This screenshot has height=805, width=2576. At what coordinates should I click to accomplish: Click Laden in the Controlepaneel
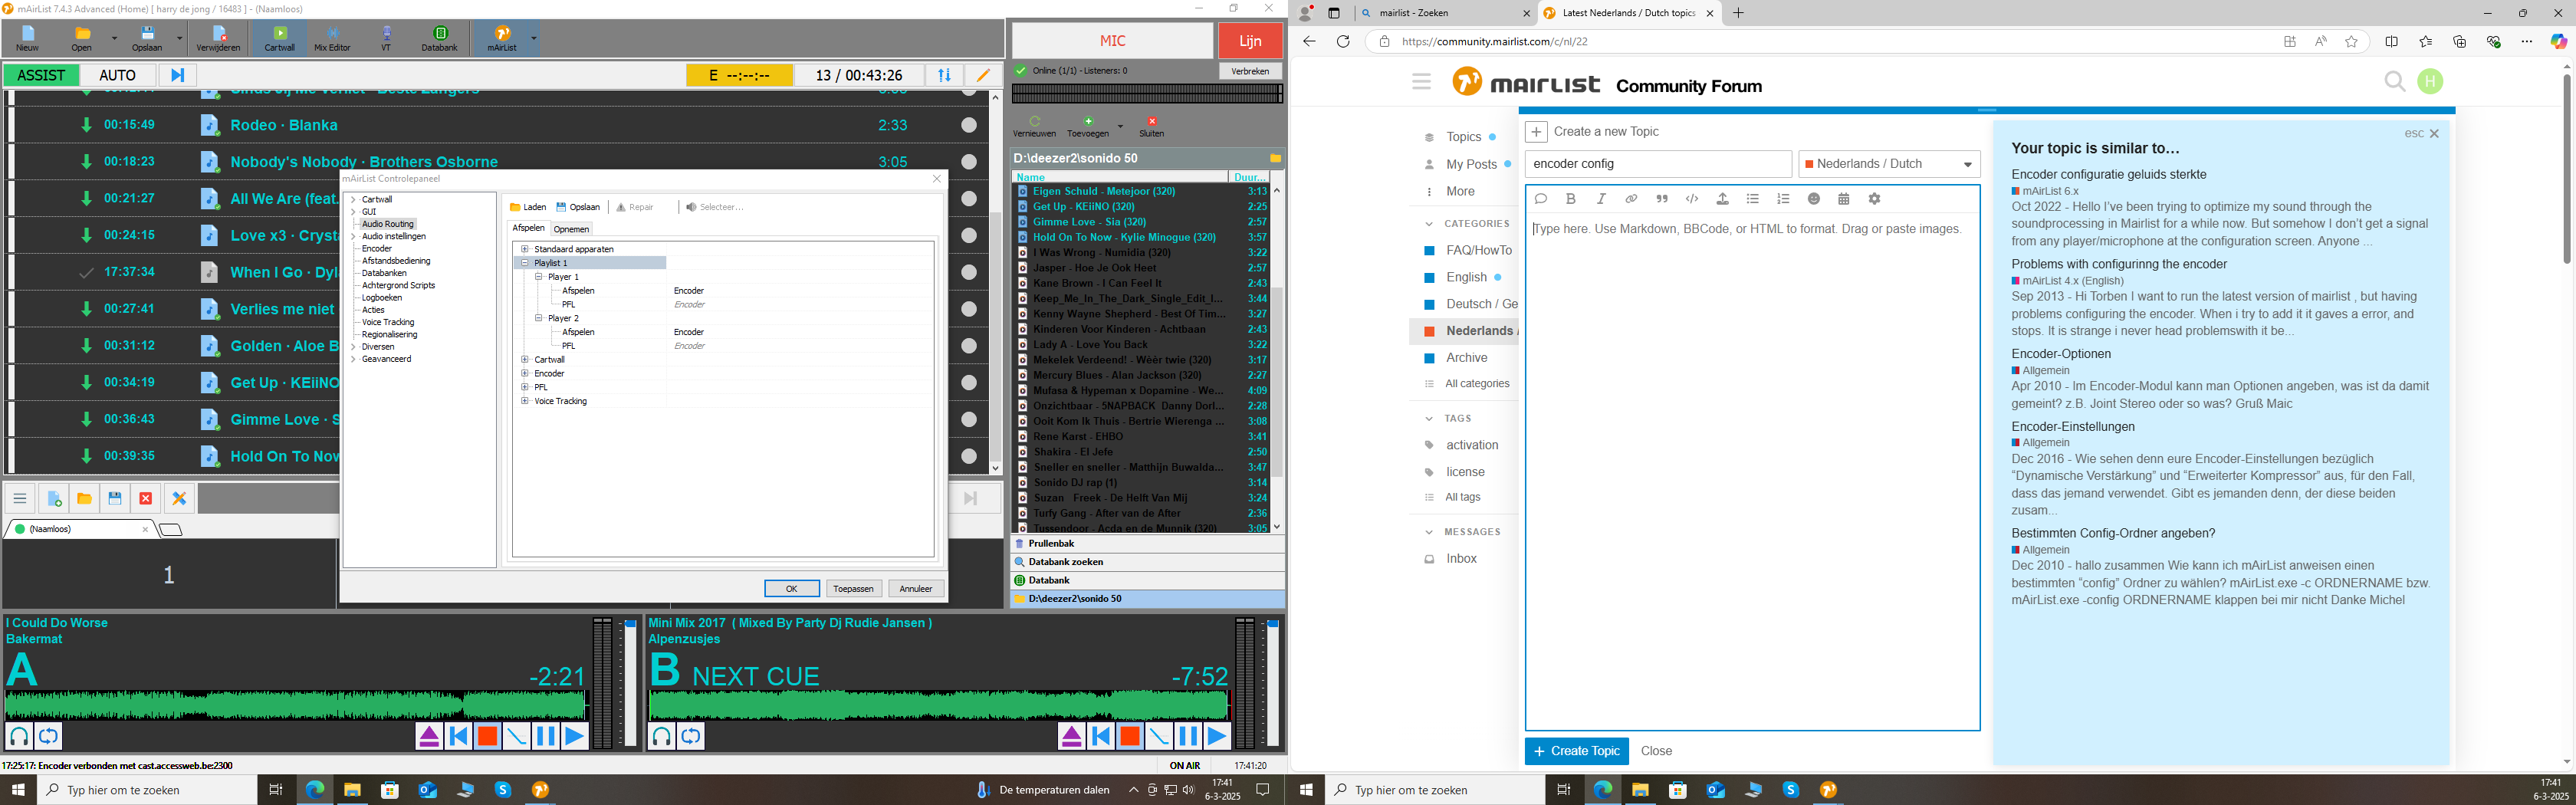point(528,207)
